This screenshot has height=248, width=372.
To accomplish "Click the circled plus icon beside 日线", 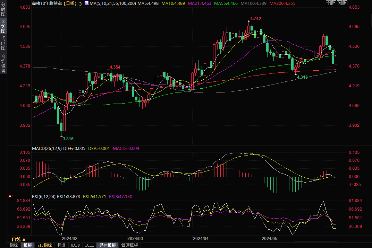I will tap(80, 3).
